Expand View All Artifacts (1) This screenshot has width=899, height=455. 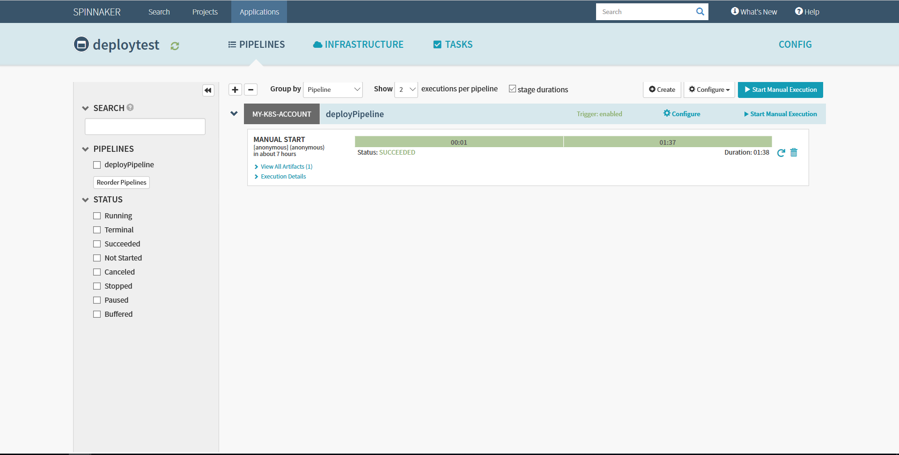point(283,167)
